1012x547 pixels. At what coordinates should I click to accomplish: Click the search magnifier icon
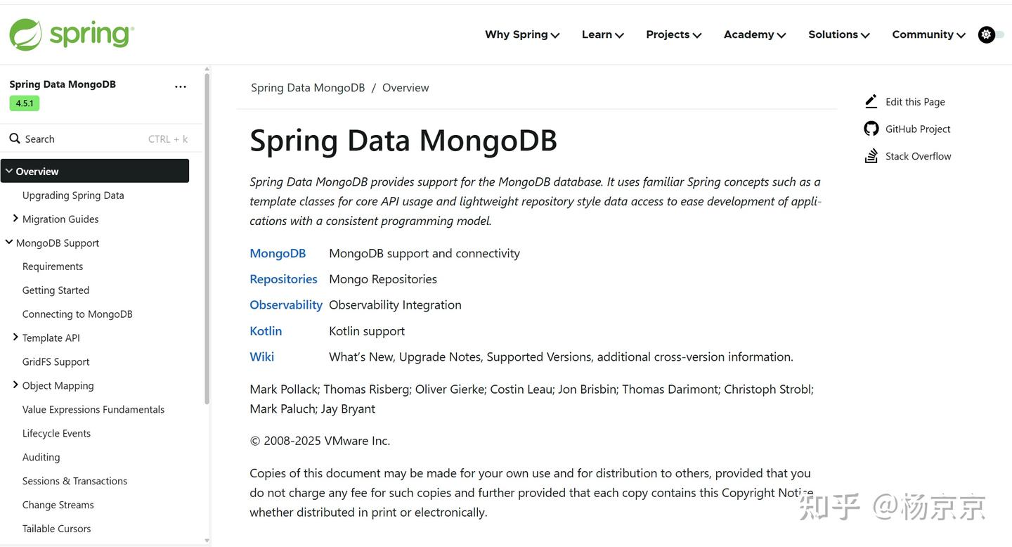click(x=15, y=139)
